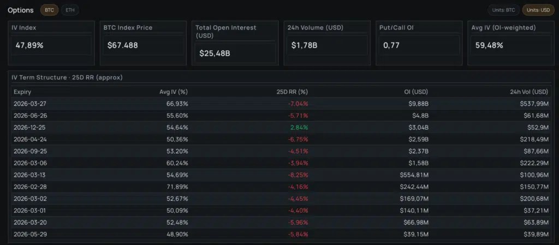Sort by the Expiry column header
The image size is (559, 245).
(22, 92)
